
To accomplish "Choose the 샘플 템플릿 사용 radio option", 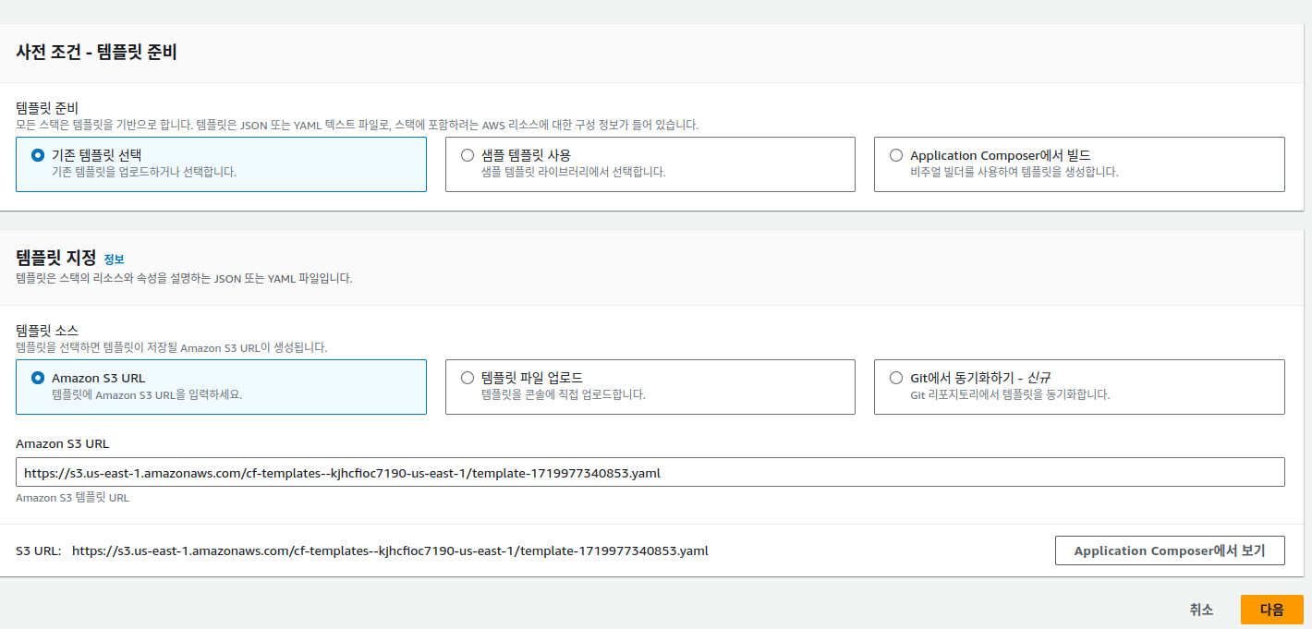I will click(x=468, y=155).
